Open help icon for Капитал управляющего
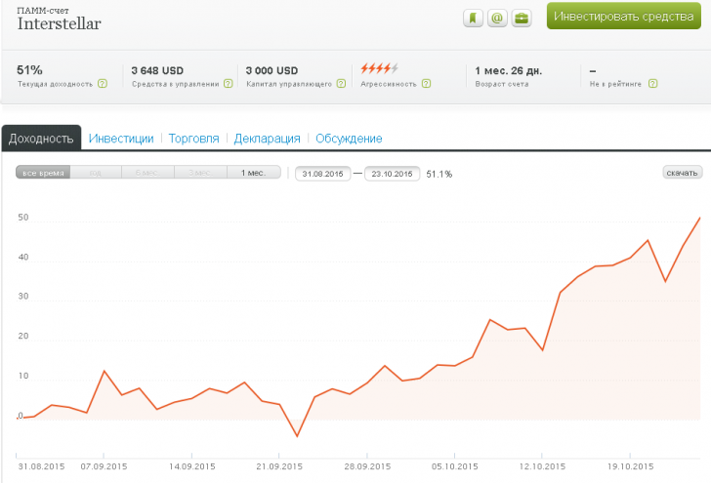This screenshot has width=711, height=483. click(341, 84)
